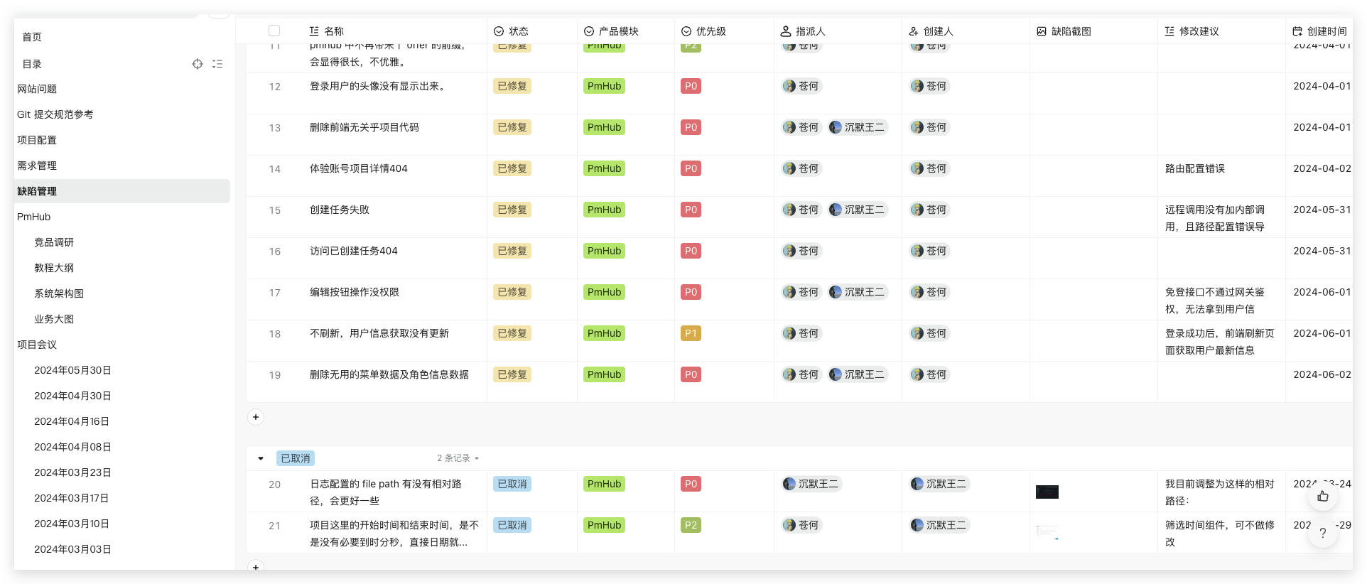Screen dimensions: 1367x584
Task: Click the 状态 column header
Action: pyautogui.click(x=511, y=31)
